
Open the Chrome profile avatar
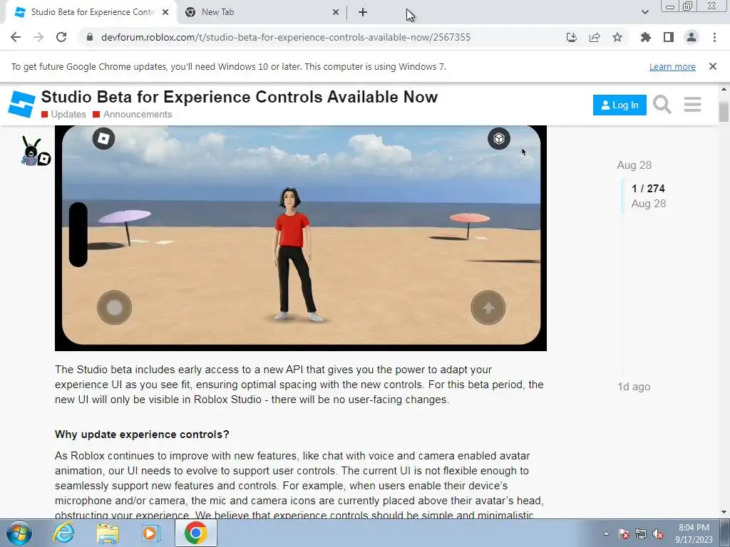pos(692,37)
